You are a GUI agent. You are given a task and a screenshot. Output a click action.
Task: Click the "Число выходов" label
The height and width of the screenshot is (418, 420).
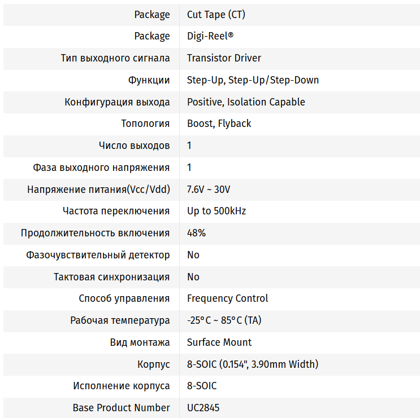134,146
